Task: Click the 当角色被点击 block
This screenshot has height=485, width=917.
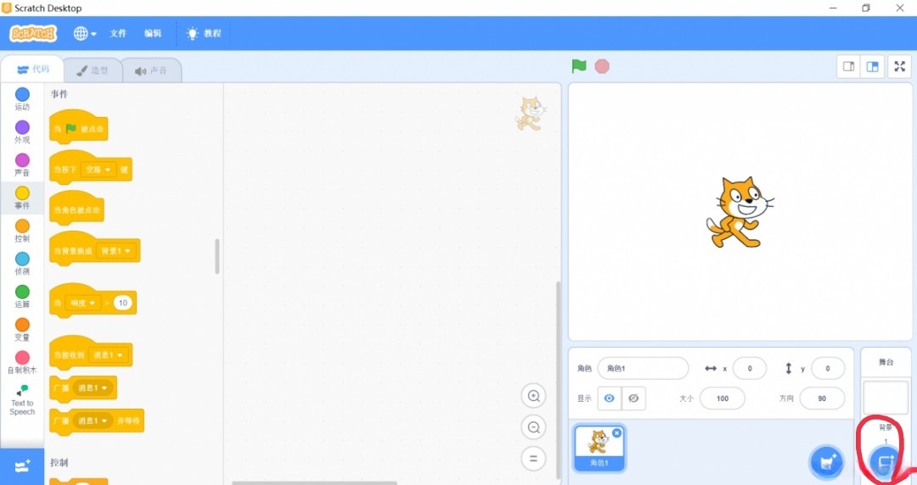Action: coord(76,208)
